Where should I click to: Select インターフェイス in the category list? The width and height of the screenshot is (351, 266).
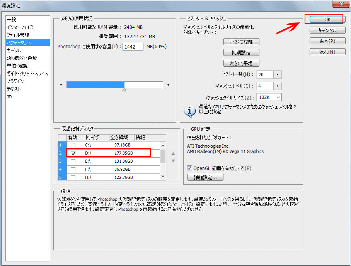tap(20, 27)
